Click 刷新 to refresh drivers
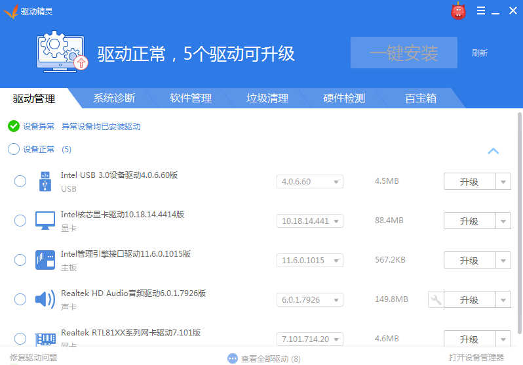Screen dimensions: 523x365 click(x=480, y=53)
